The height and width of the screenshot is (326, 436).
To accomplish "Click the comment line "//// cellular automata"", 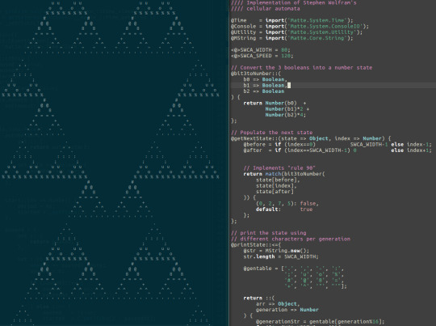I will (x=266, y=9).
